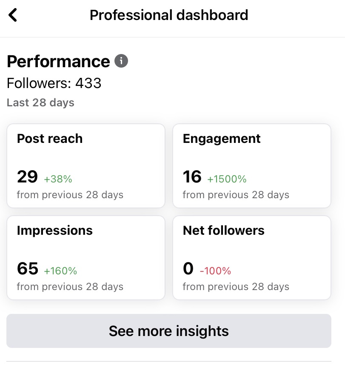Image resolution: width=345 pixels, height=373 pixels.
Task: Tap "from previous 28 days" under Impressions
Action: click(x=70, y=287)
